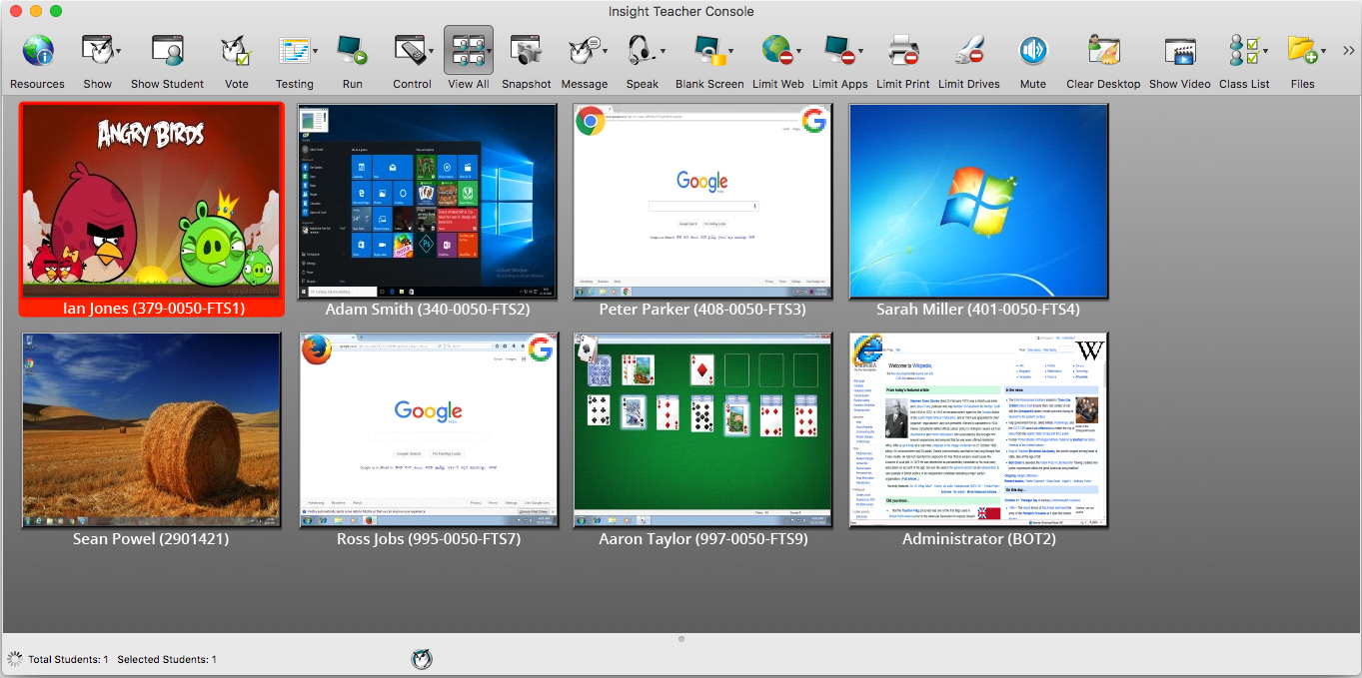Click the label "Administrator (BOT2)"

tap(979, 539)
